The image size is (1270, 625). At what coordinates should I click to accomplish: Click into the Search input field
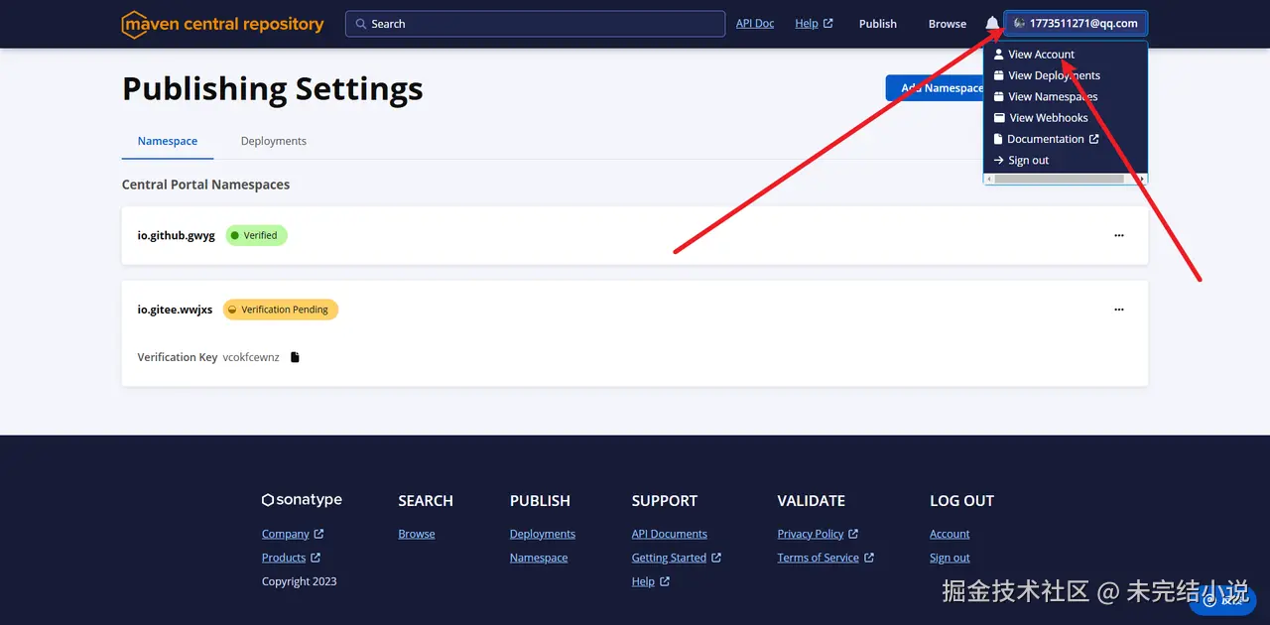tap(536, 24)
